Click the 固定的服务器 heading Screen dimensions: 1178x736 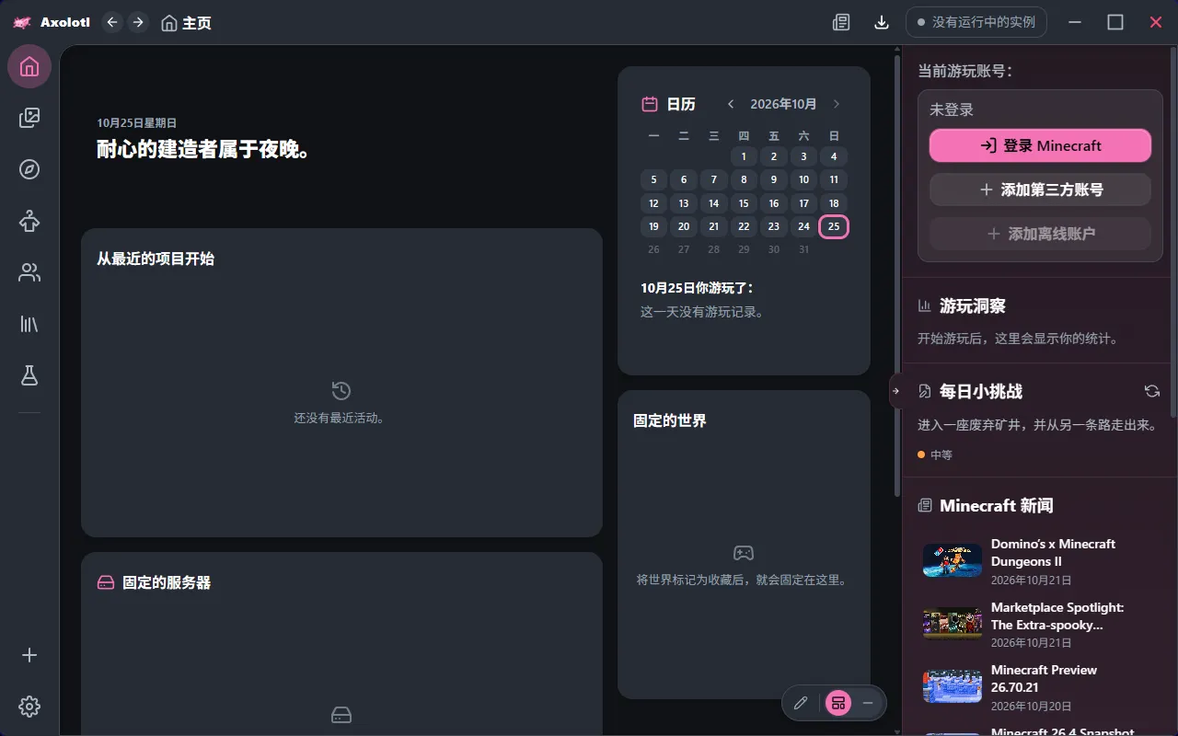pos(167,582)
